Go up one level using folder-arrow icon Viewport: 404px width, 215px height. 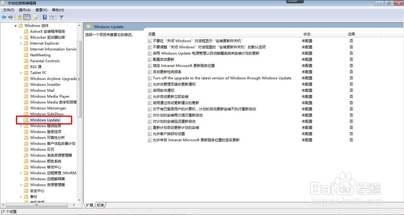tap(20, 17)
